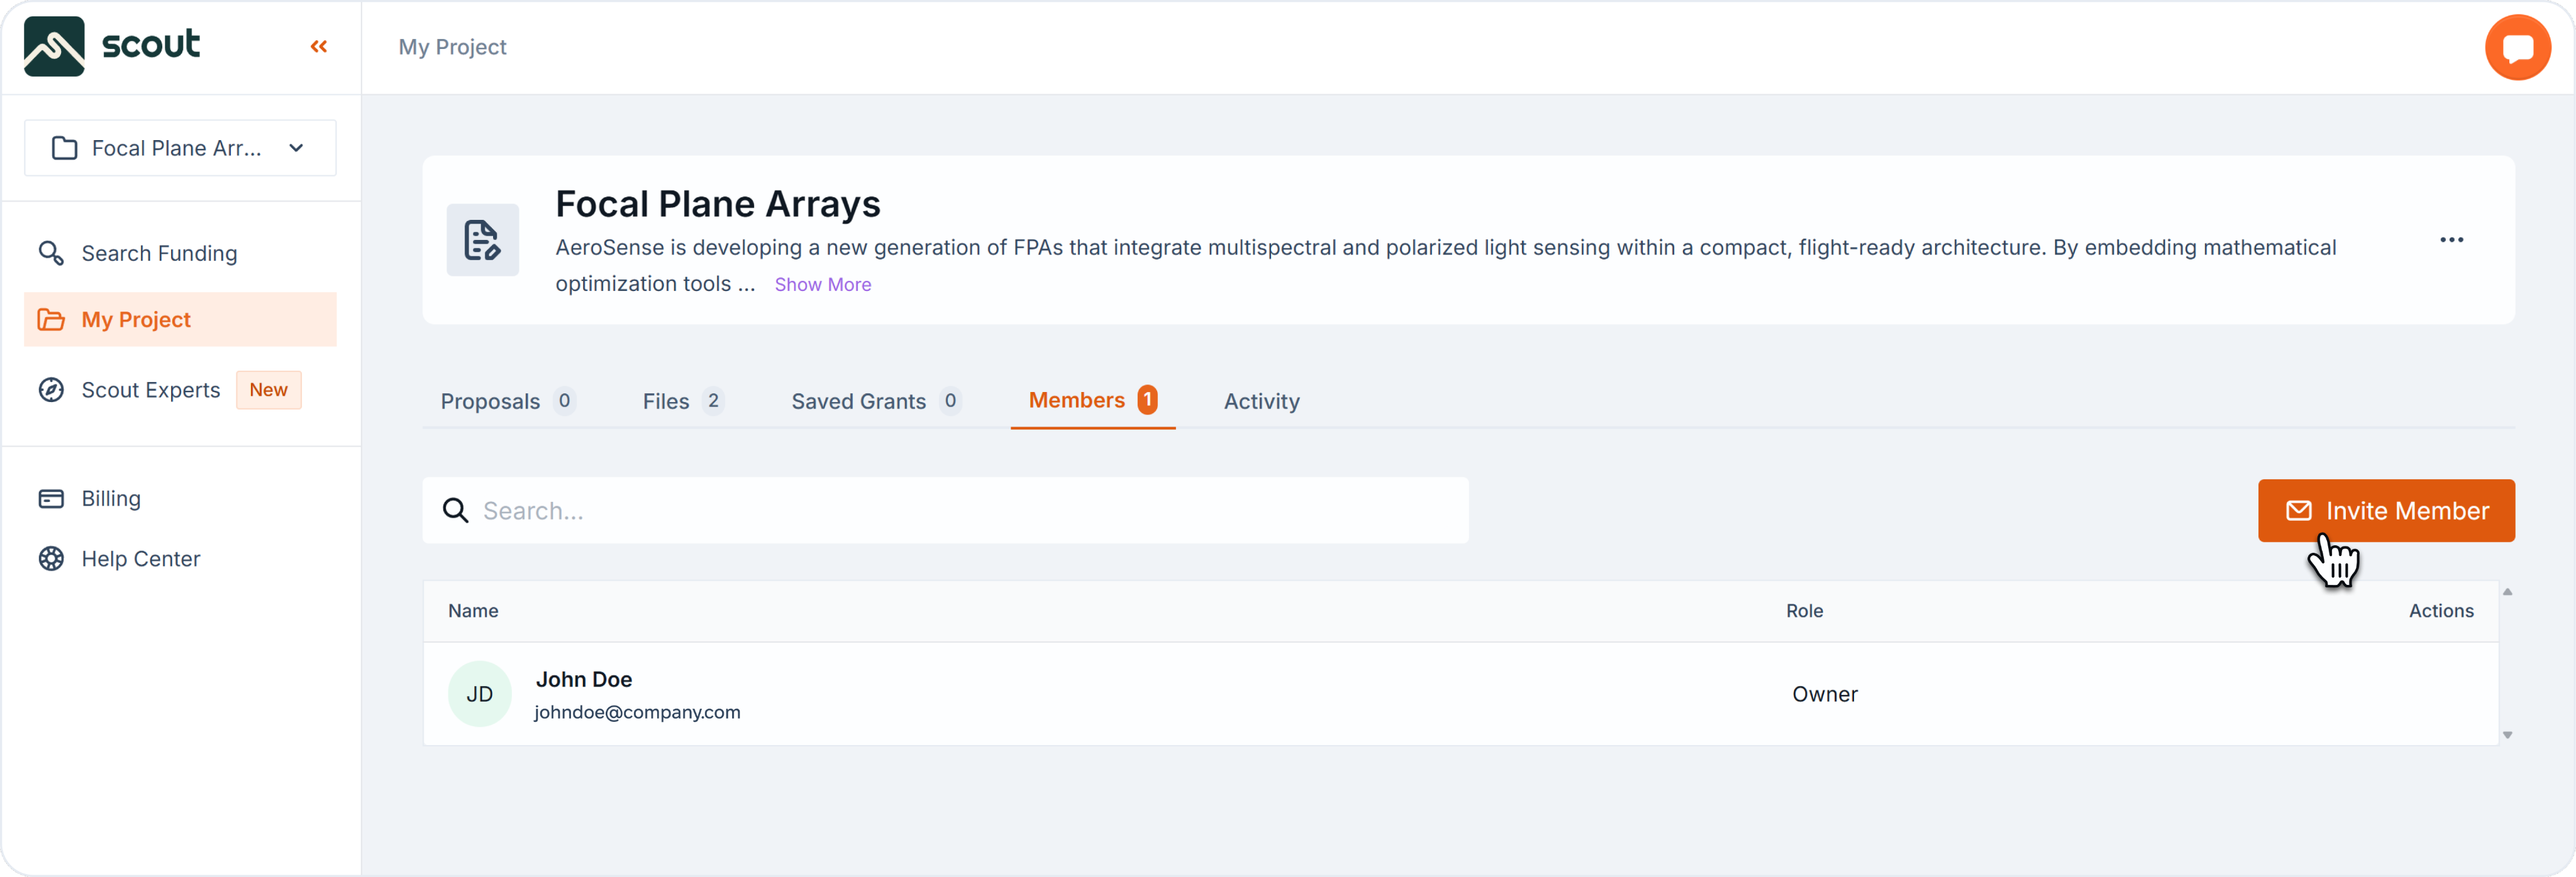Screen dimensions: 2576x877
Task: Open Focal Plane Arr... project dropdown
Action: (180, 148)
